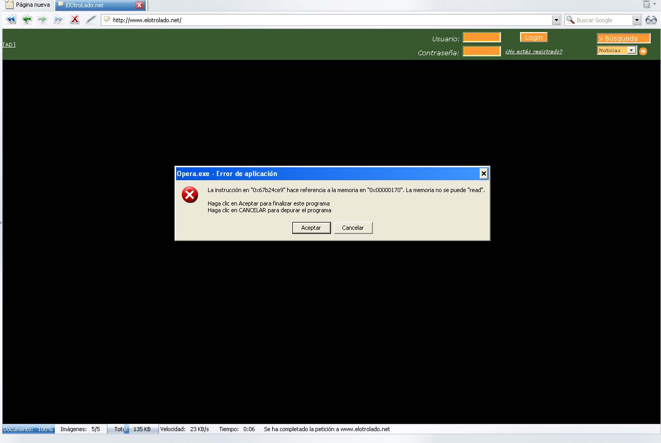Click the 'Se ha completado la petición' status text

[327, 429]
